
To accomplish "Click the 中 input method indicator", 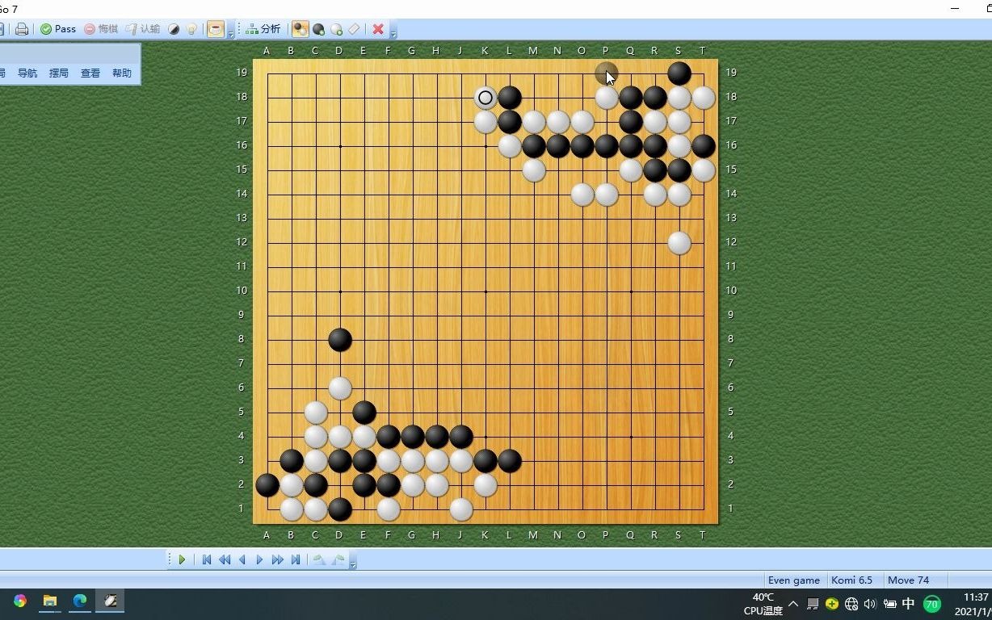I will point(908,603).
